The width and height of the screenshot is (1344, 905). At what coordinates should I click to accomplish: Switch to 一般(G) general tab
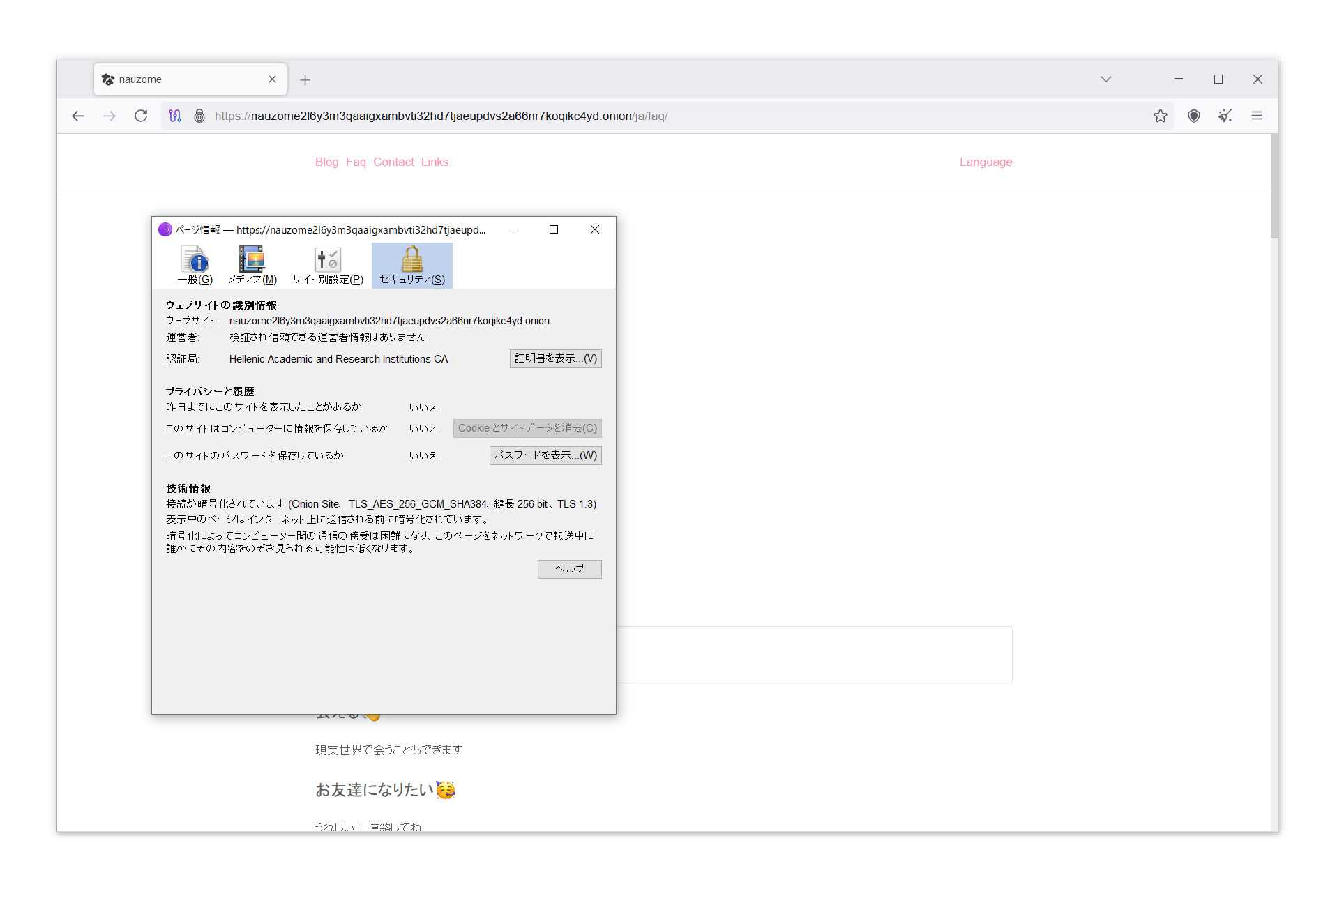click(195, 266)
